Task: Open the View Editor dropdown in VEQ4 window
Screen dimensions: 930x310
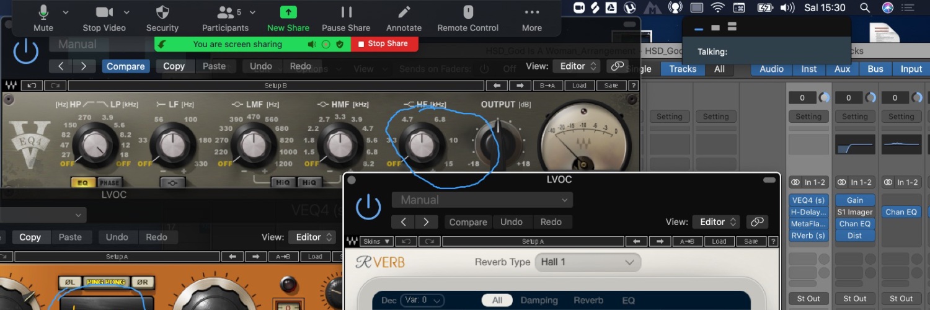Action: point(577,66)
